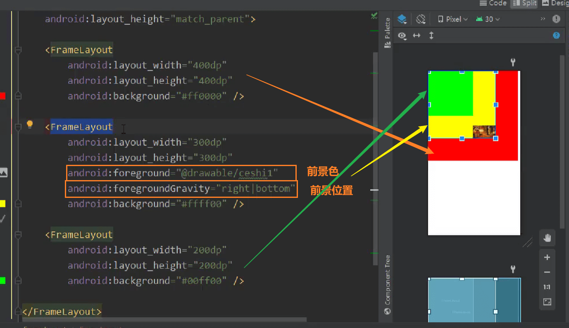Click the right-middle blue selection handle in preview
Viewport: 569px width, 328px height.
496,105
